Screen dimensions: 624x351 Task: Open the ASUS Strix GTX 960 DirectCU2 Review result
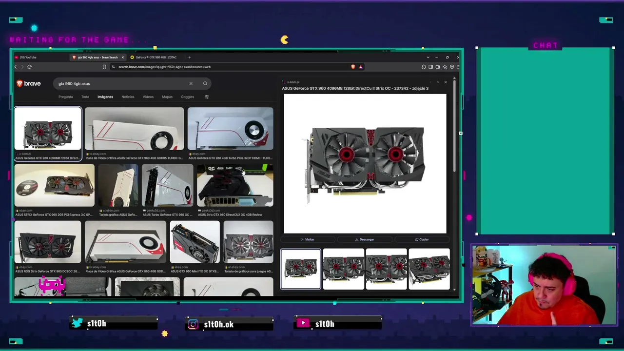click(235, 190)
